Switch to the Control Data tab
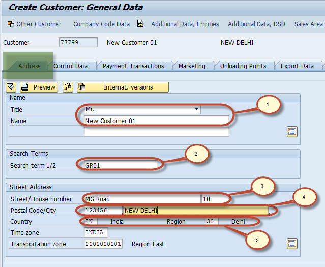The image size is (325, 267). (71, 66)
